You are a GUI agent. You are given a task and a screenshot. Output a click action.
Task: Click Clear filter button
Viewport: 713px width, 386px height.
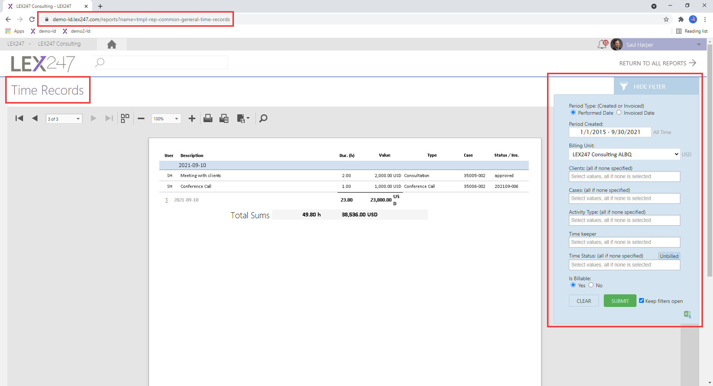pos(584,301)
